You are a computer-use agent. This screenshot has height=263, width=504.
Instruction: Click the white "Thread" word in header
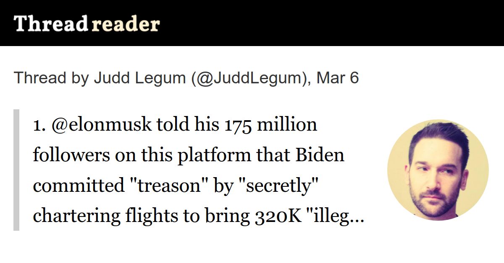point(51,24)
